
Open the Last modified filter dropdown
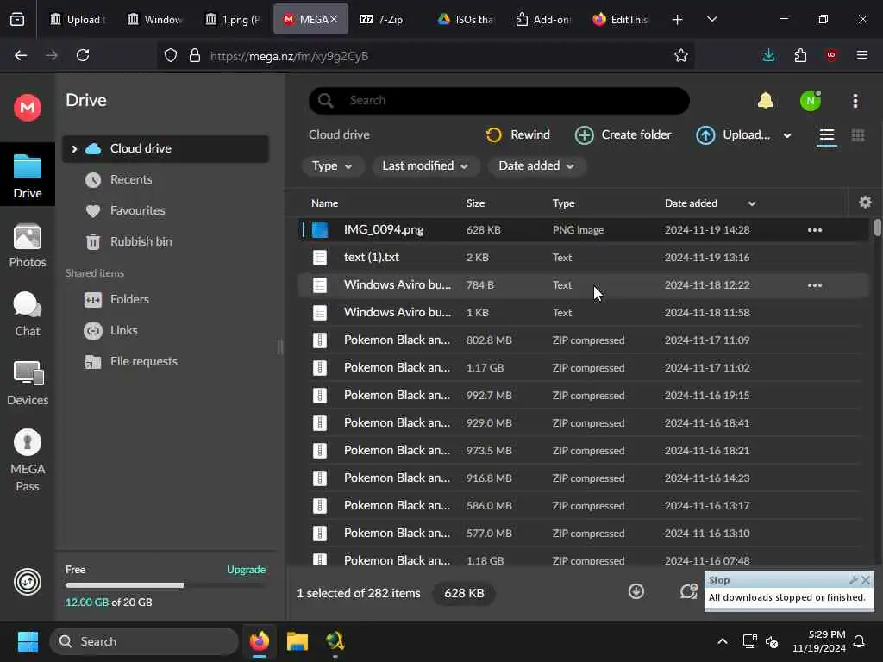tap(425, 166)
